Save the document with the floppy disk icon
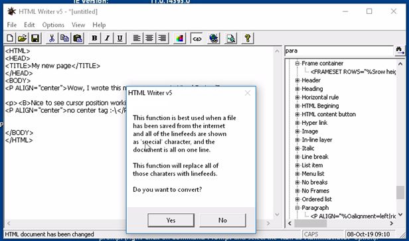This screenshot has width=409, height=241. (35, 39)
